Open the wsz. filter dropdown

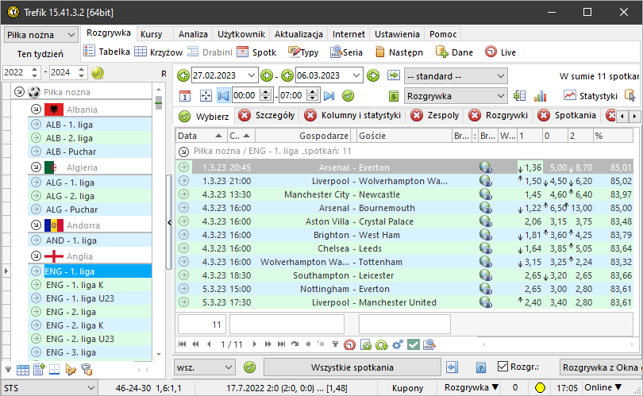pos(204,368)
